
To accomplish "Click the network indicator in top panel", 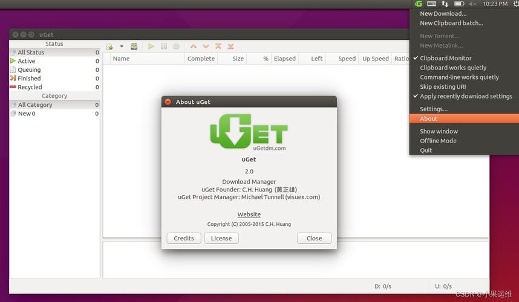I will coord(445,4).
